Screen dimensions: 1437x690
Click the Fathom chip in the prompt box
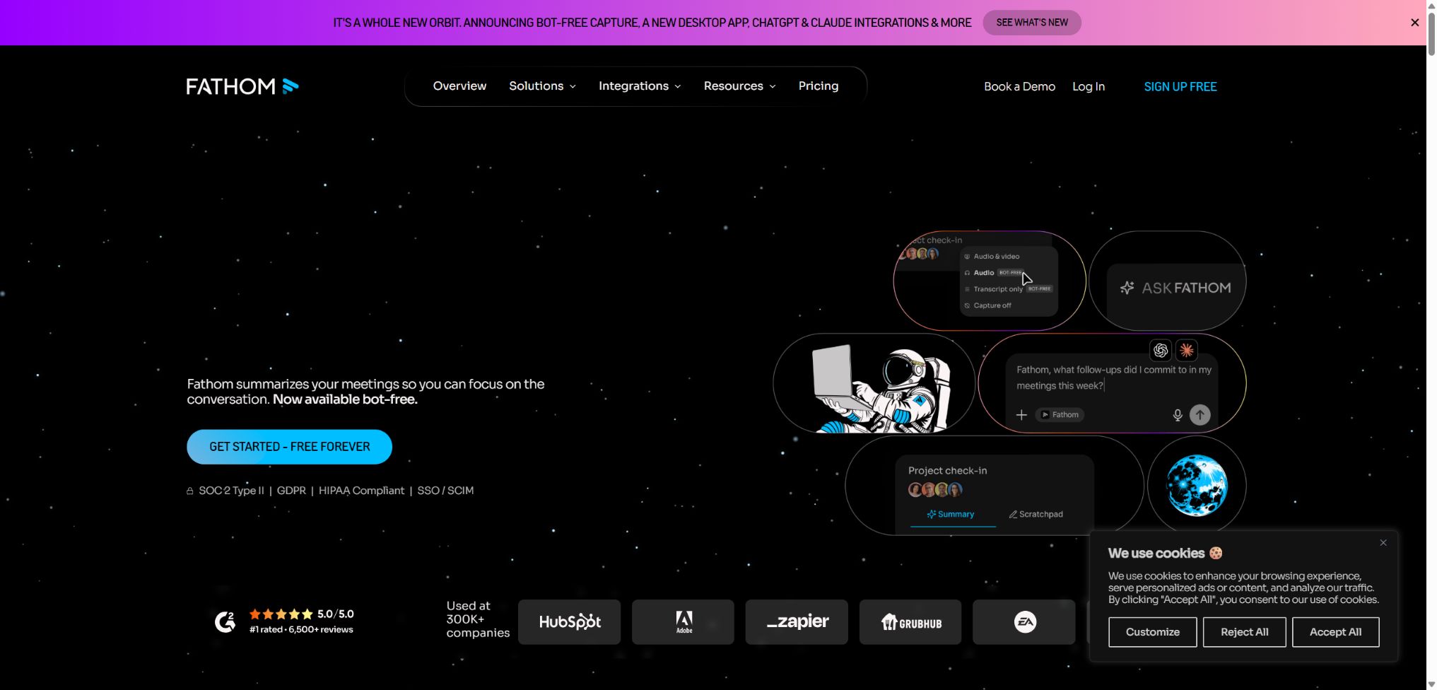[1060, 415]
